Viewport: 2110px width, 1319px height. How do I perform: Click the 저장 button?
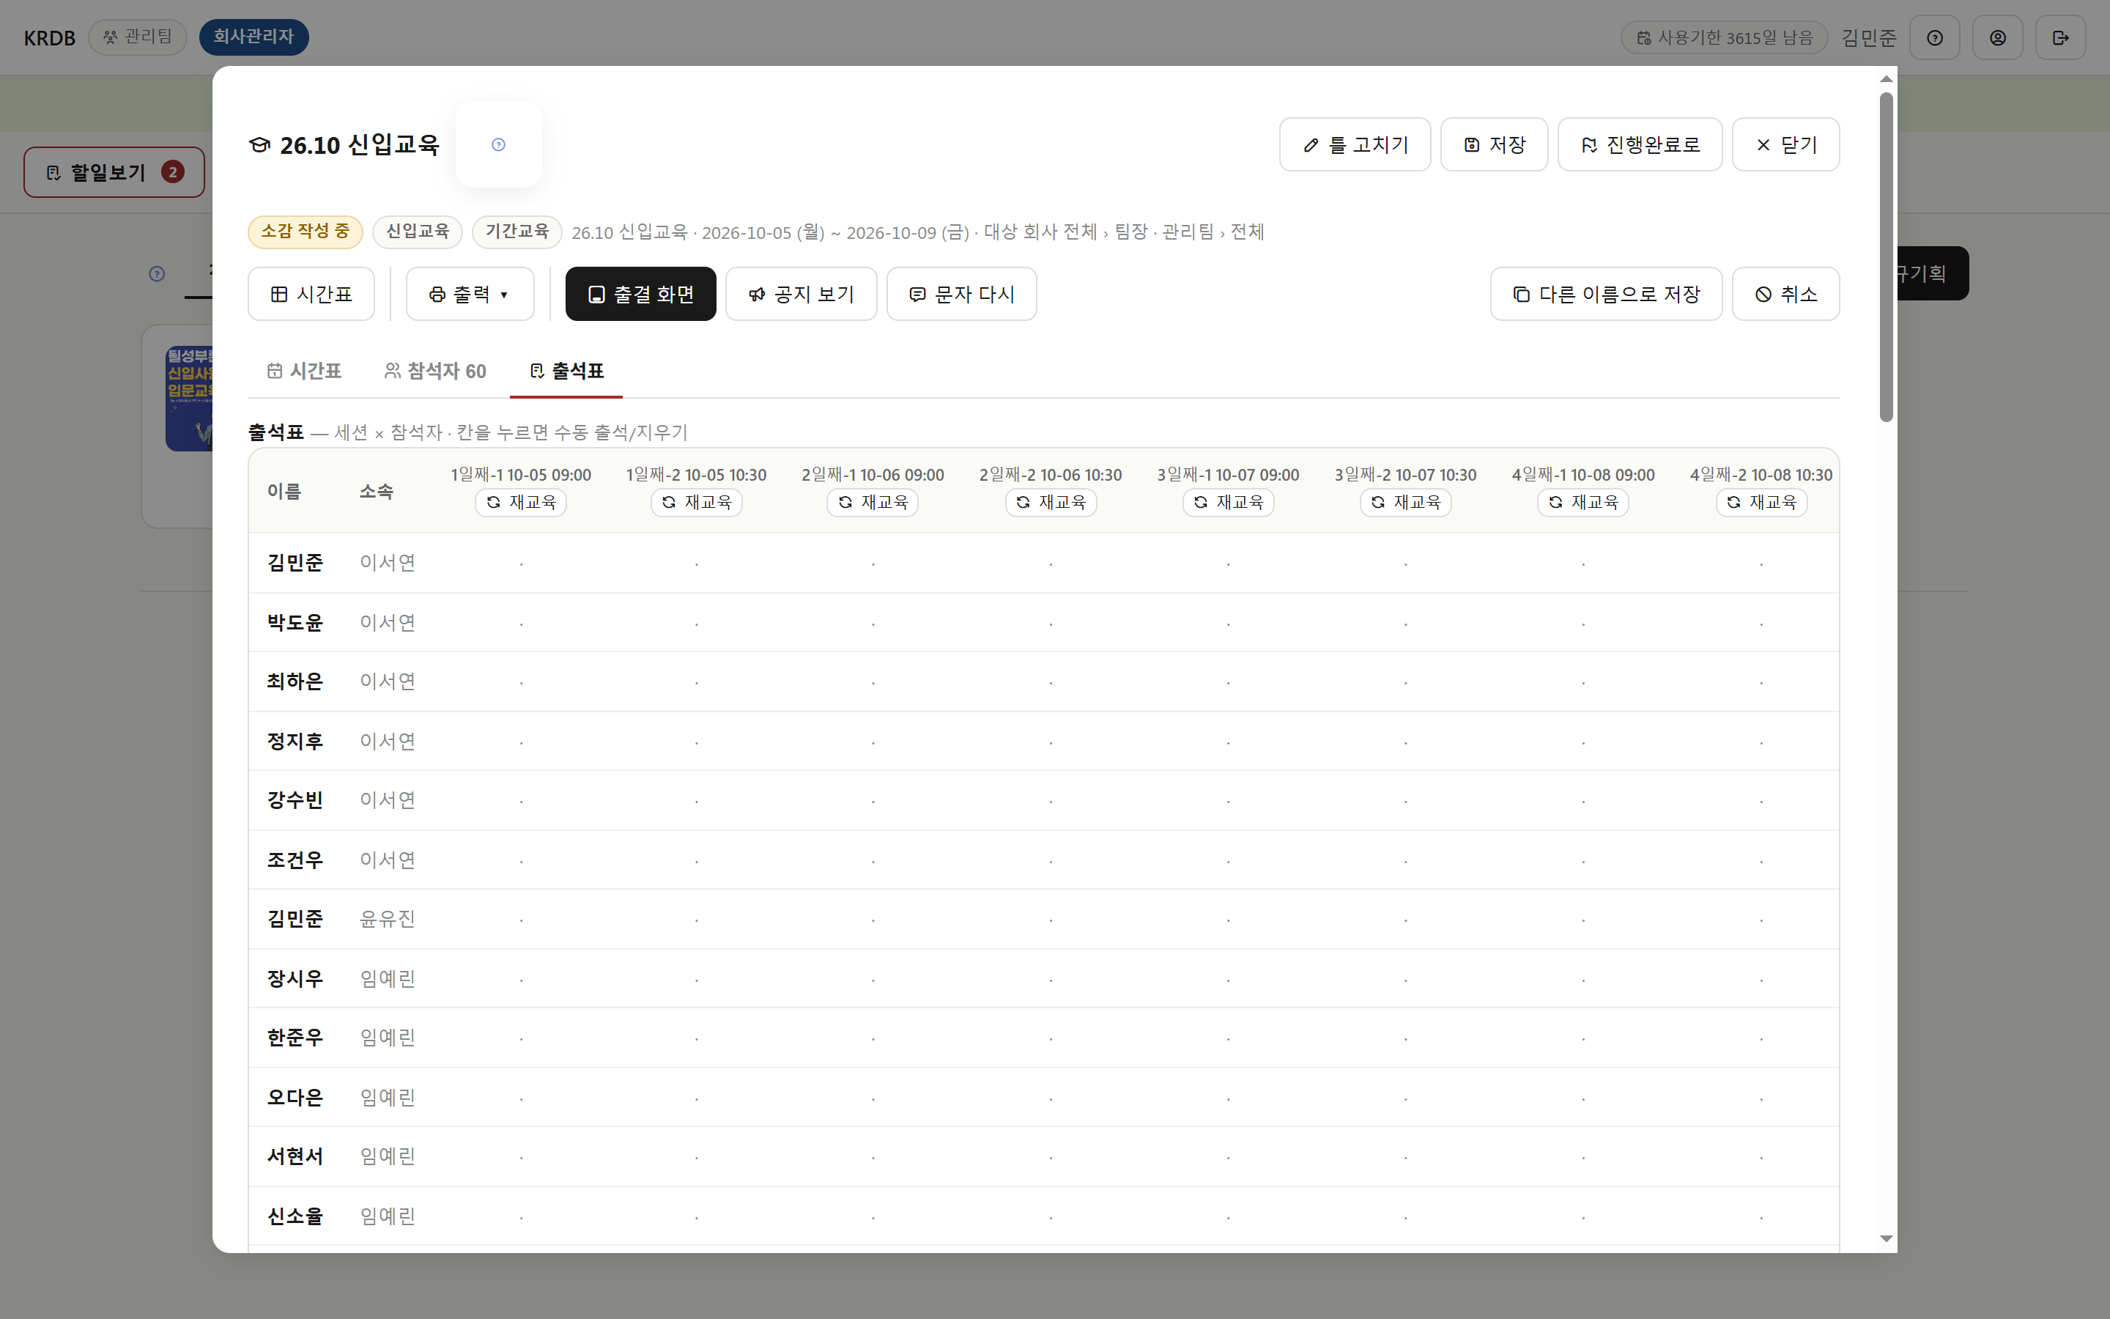point(1495,145)
